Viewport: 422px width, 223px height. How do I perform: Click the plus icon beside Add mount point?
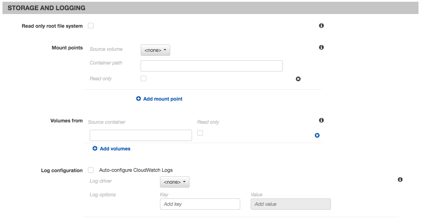click(139, 99)
